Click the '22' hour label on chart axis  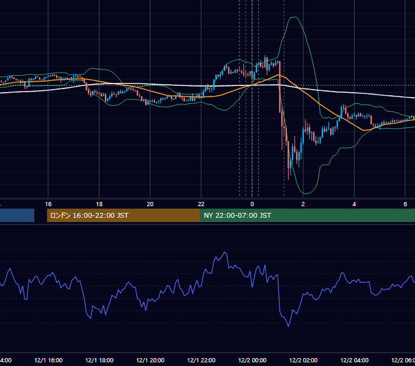201,204
